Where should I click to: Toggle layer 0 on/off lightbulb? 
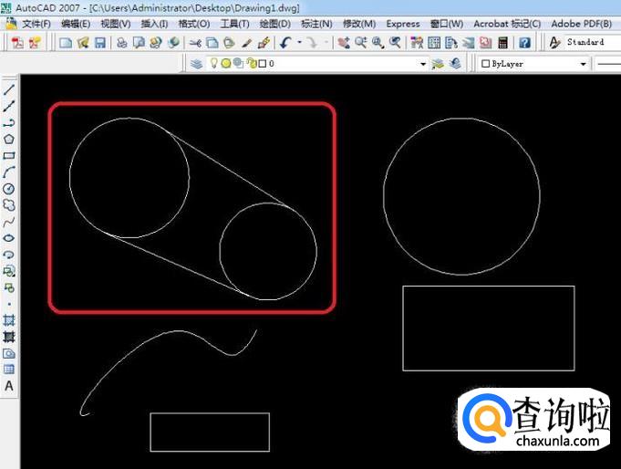point(214,63)
